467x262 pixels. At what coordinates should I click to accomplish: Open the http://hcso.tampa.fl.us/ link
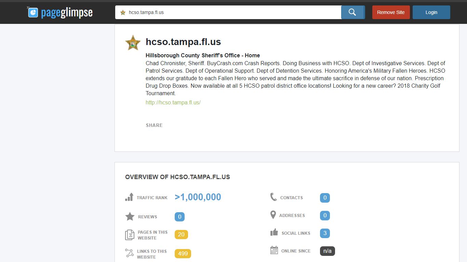coord(173,102)
